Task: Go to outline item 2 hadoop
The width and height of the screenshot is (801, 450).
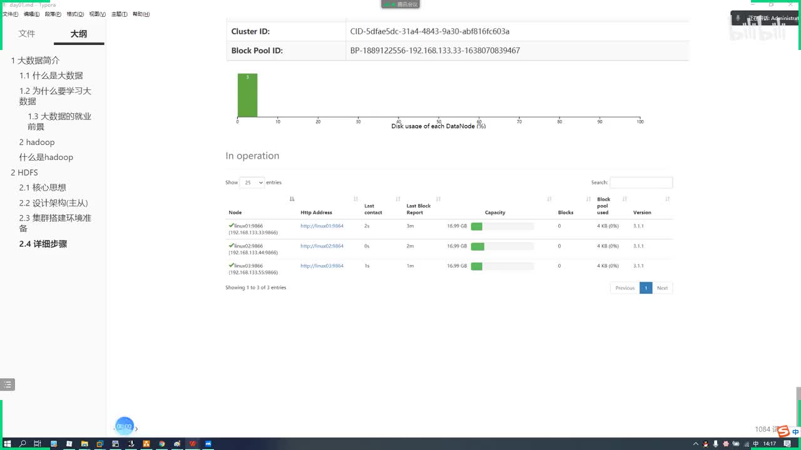Action: (x=37, y=142)
